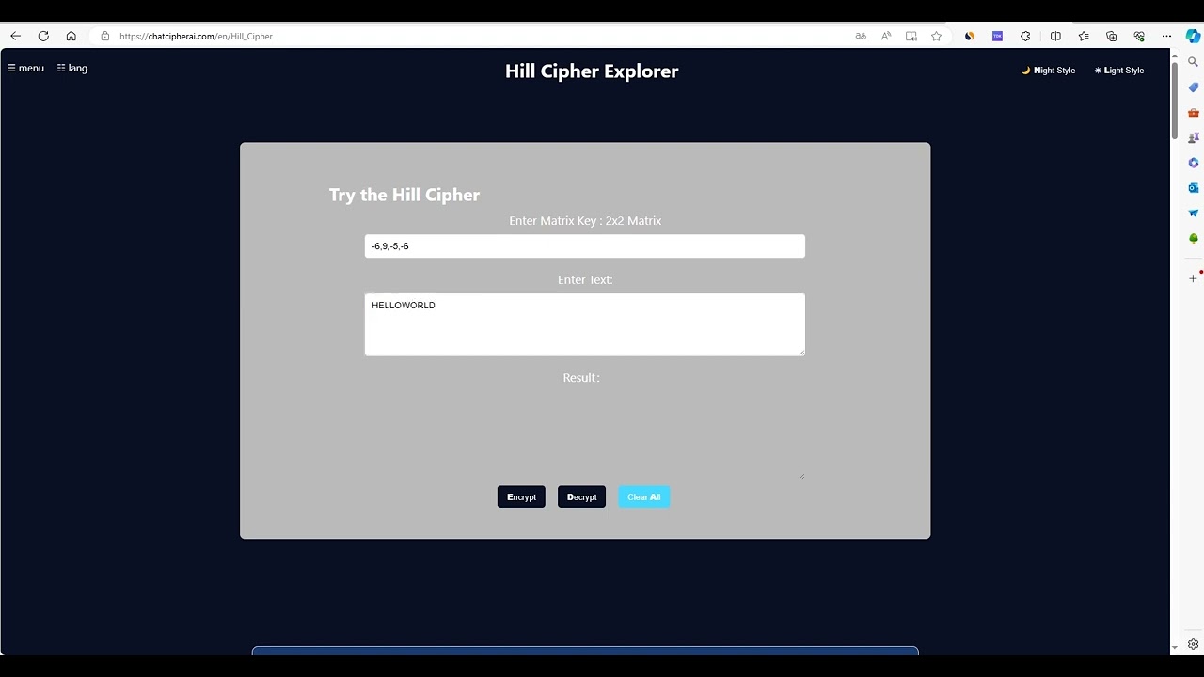Open the orange-navy circular extension icon
Viewport: 1204px width, 677px height.
pos(970,36)
